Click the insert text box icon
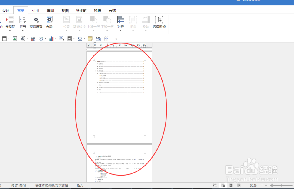 pyautogui.click(x=70, y=39)
